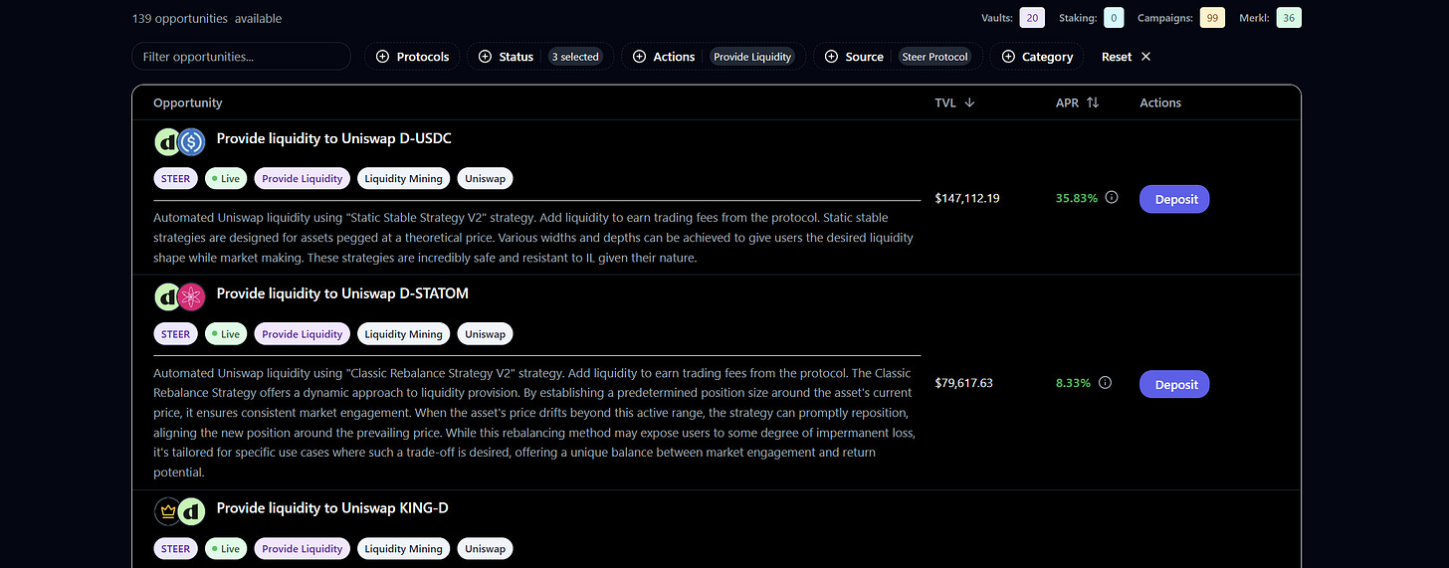The image size is (1449, 568).
Task: Click the $147,112.19 TVL value
Action: (967, 198)
